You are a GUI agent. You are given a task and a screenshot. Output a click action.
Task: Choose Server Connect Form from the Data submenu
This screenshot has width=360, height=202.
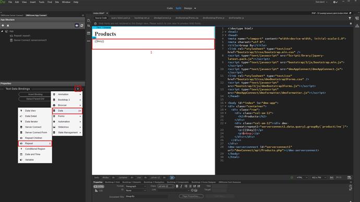[35, 133]
